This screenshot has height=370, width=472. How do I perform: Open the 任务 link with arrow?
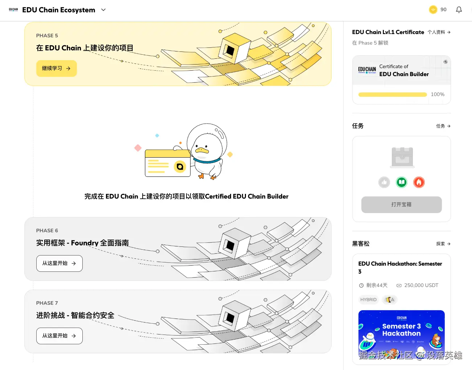click(443, 126)
